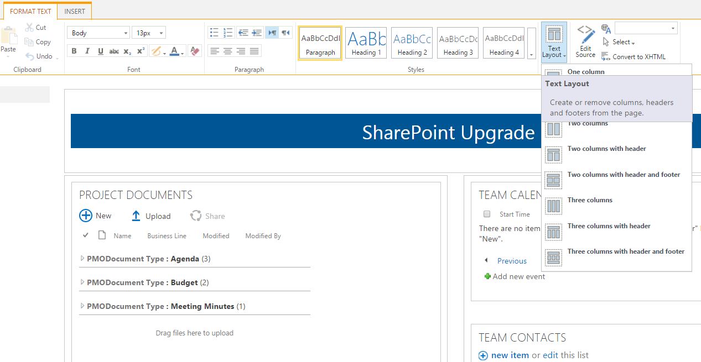Open the font color dropdown arrow
The height and width of the screenshot is (362, 701).
coord(183,53)
